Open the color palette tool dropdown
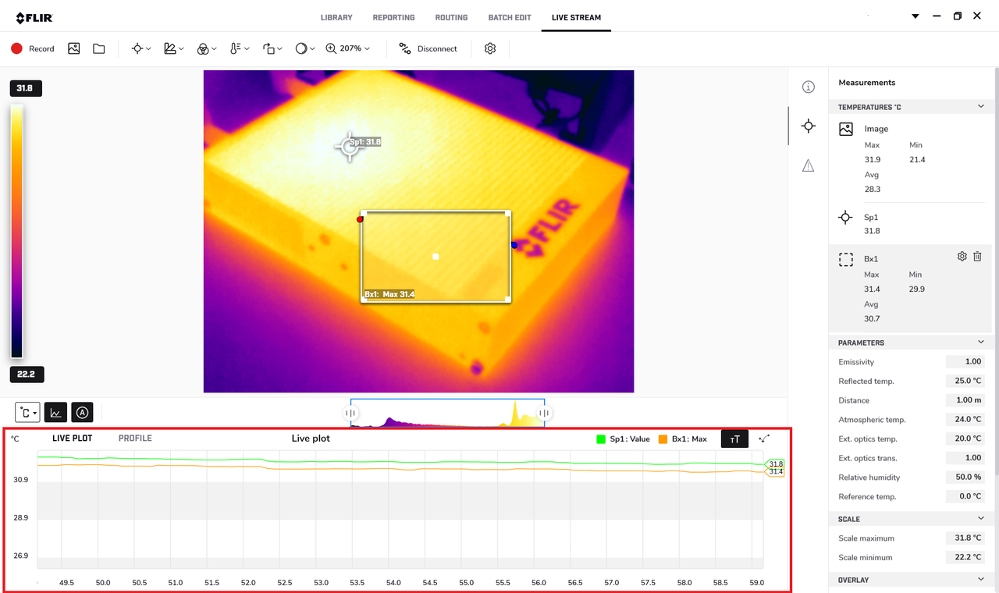 coord(206,48)
